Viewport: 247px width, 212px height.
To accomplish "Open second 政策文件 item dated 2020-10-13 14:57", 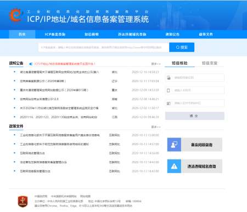I will 54,144.
